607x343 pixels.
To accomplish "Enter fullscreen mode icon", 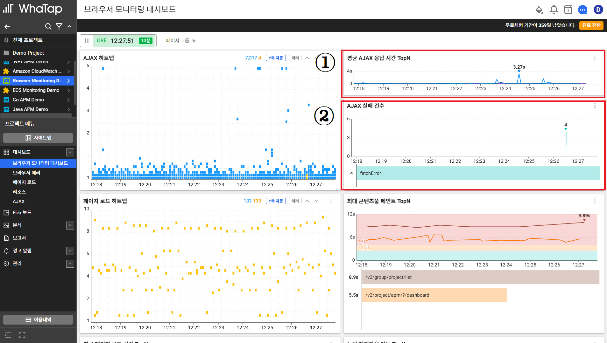I will [22, 335].
